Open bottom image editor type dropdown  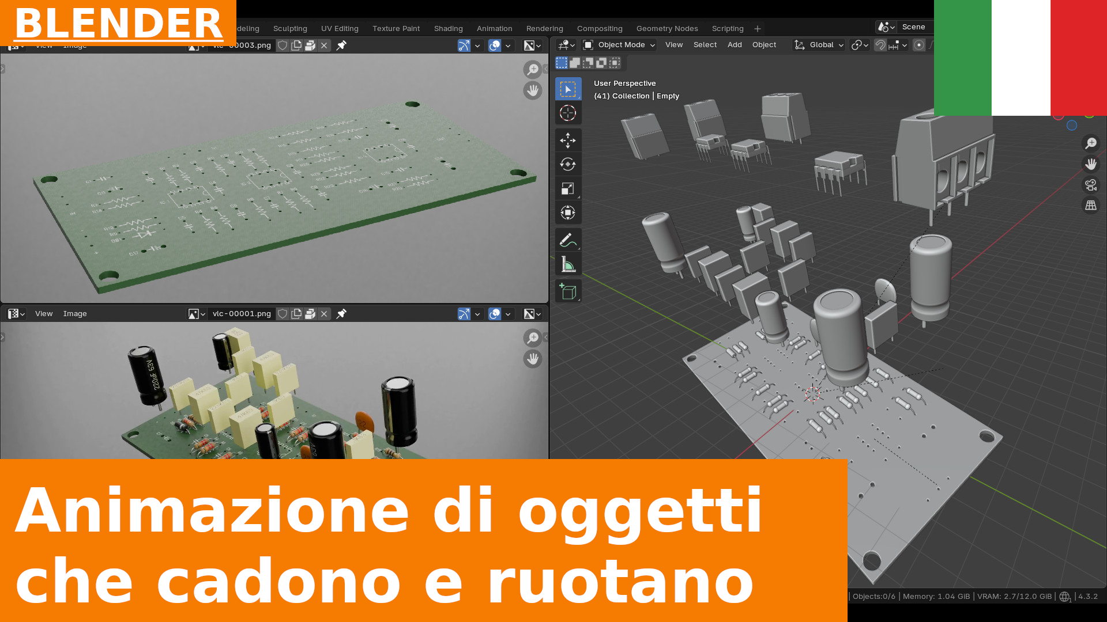(x=16, y=314)
